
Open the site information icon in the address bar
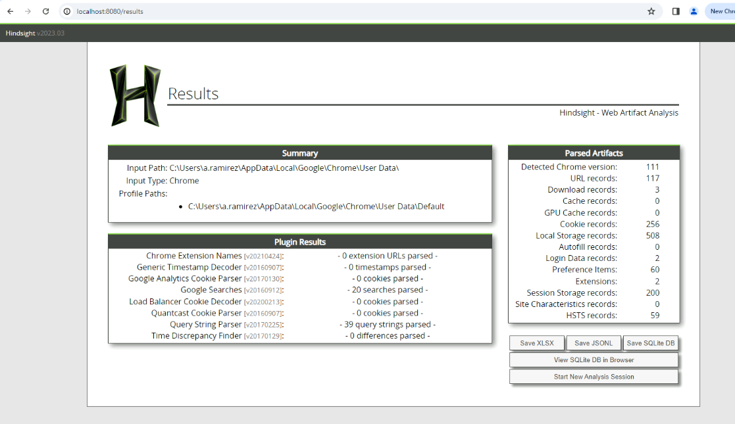click(67, 11)
